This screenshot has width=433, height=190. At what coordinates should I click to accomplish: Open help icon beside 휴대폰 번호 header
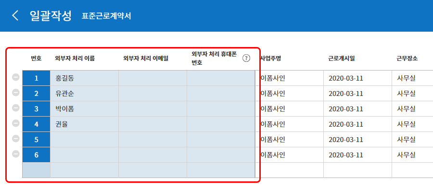(246, 59)
